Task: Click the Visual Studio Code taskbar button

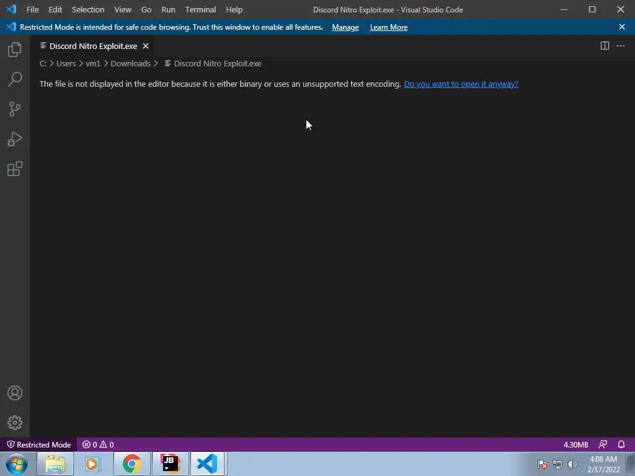Action: click(207, 464)
